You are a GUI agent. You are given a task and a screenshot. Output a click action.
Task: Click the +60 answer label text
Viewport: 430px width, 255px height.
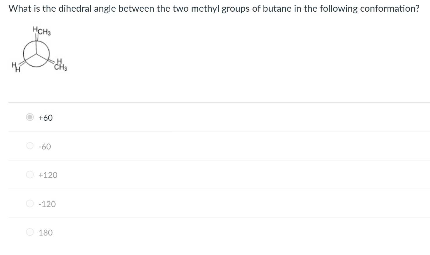coord(45,117)
